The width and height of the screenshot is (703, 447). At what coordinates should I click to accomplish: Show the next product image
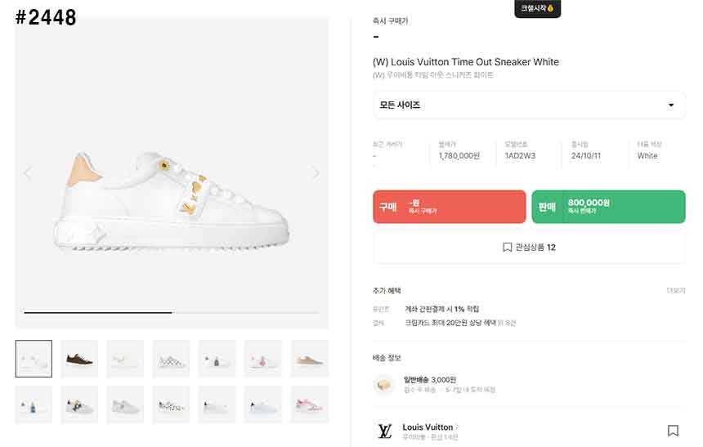pos(316,173)
